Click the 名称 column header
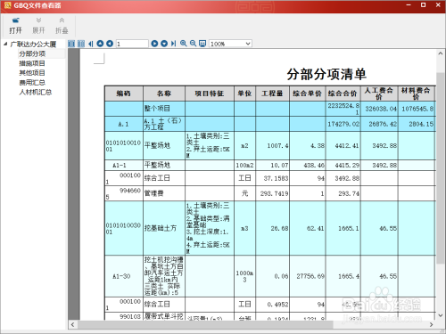 pyautogui.click(x=164, y=94)
